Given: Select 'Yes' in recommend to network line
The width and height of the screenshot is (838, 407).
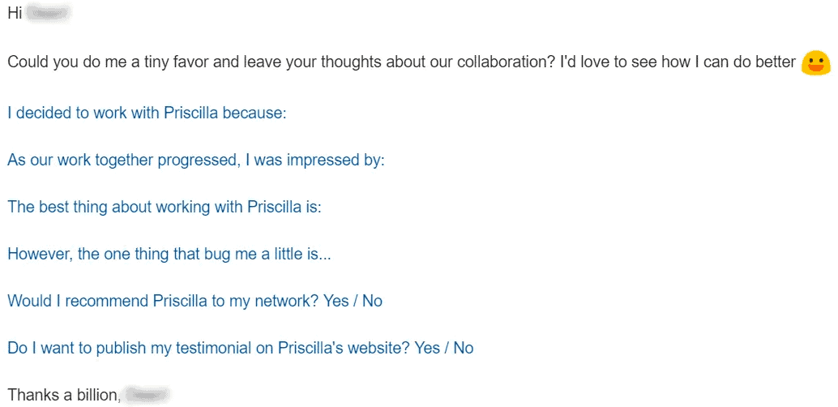Looking at the screenshot, I should pyautogui.click(x=336, y=301).
